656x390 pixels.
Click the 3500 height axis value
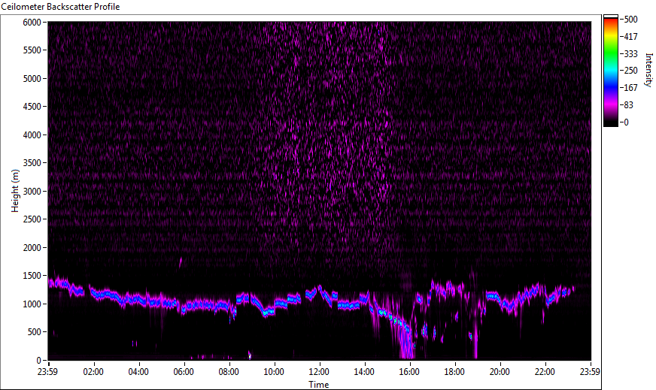pos(32,163)
